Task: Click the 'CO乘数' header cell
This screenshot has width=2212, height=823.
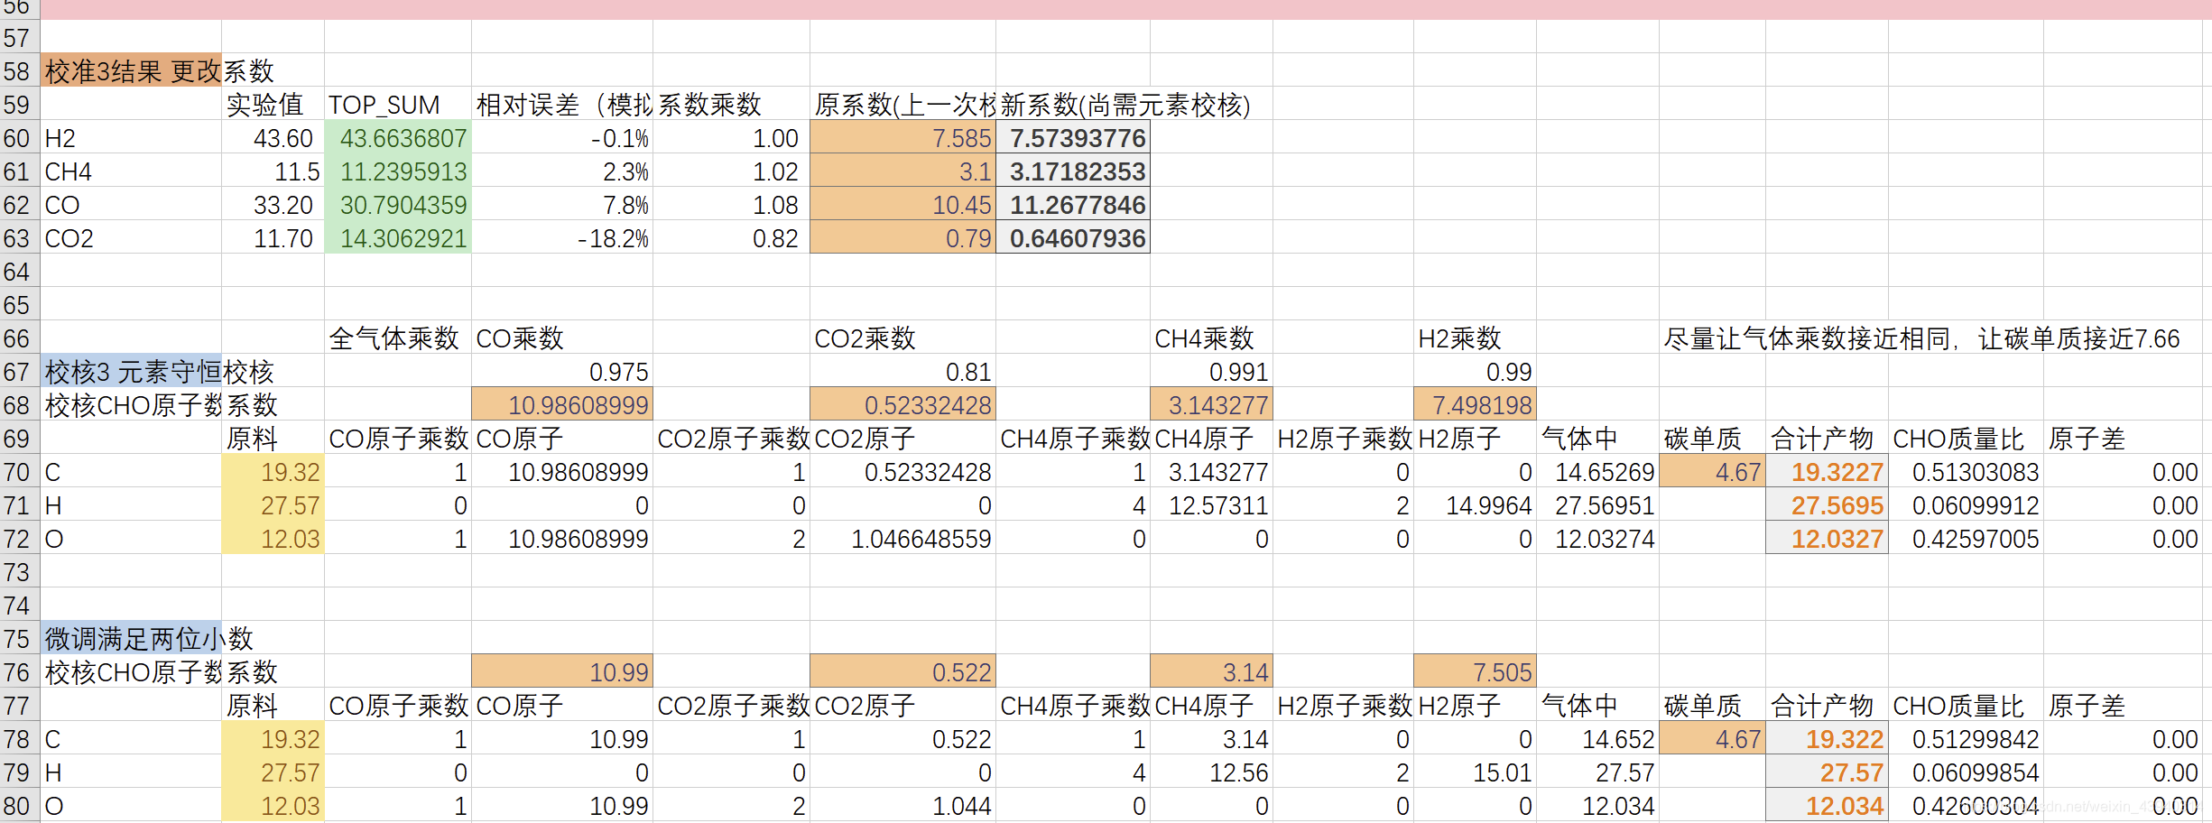Action: click(562, 338)
